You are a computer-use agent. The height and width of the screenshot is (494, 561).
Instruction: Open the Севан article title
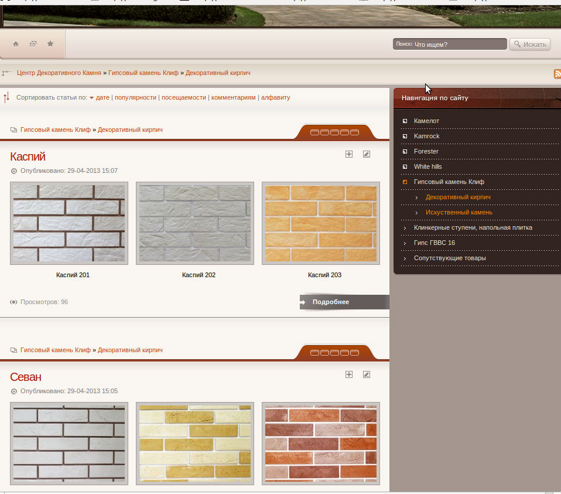pos(25,377)
